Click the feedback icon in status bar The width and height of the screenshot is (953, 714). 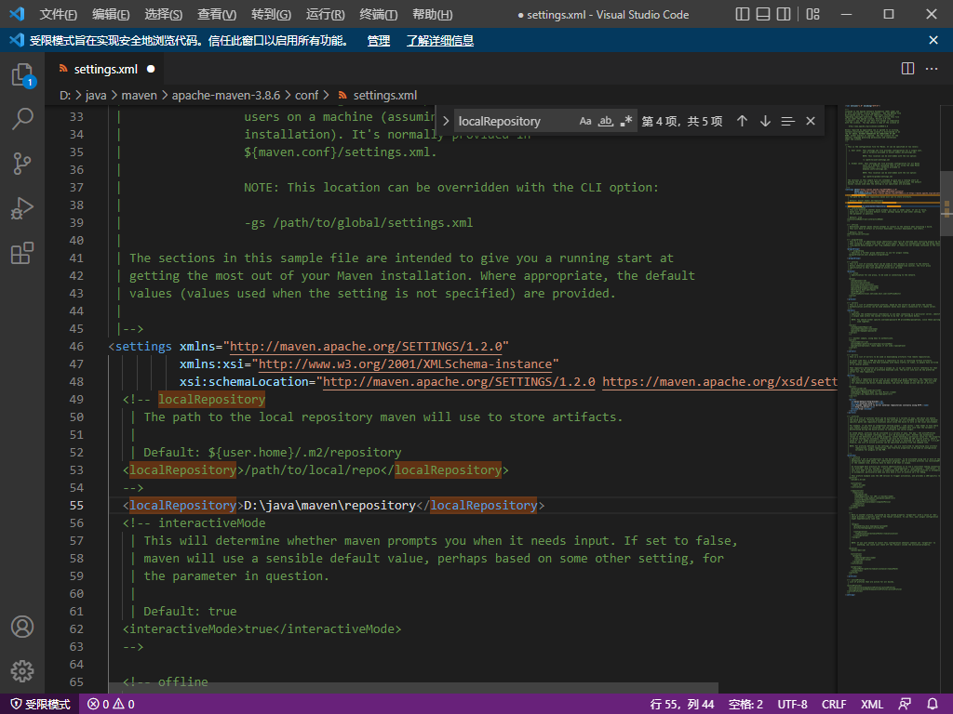pyautogui.click(x=905, y=704)
